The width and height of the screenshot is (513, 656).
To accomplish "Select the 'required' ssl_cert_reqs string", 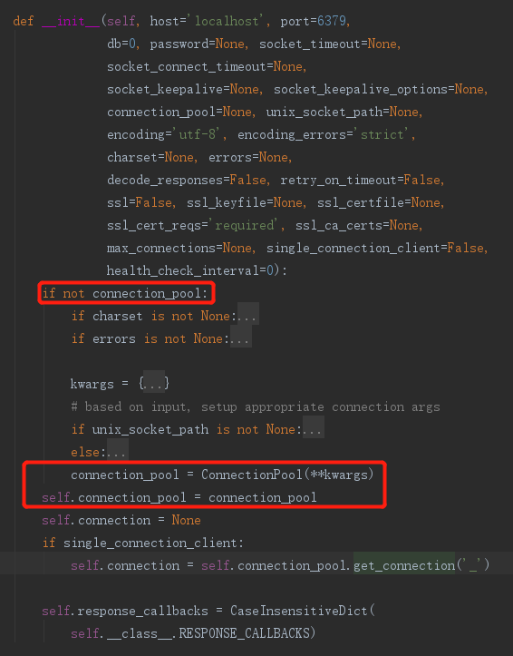I will click(x=245, y=226).
